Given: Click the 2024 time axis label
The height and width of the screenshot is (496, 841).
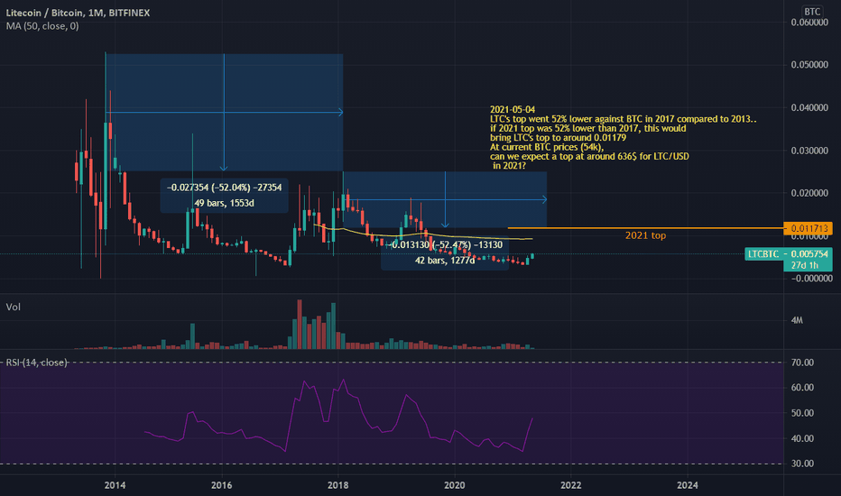Looking at the screenshot, I should click(x=688, y=485).
